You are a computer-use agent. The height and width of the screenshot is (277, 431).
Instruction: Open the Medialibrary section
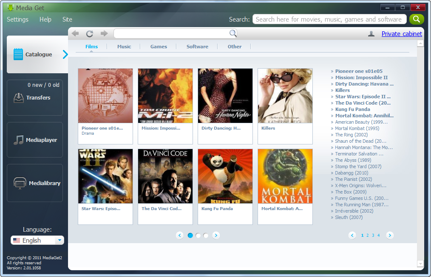coord(35,183)
